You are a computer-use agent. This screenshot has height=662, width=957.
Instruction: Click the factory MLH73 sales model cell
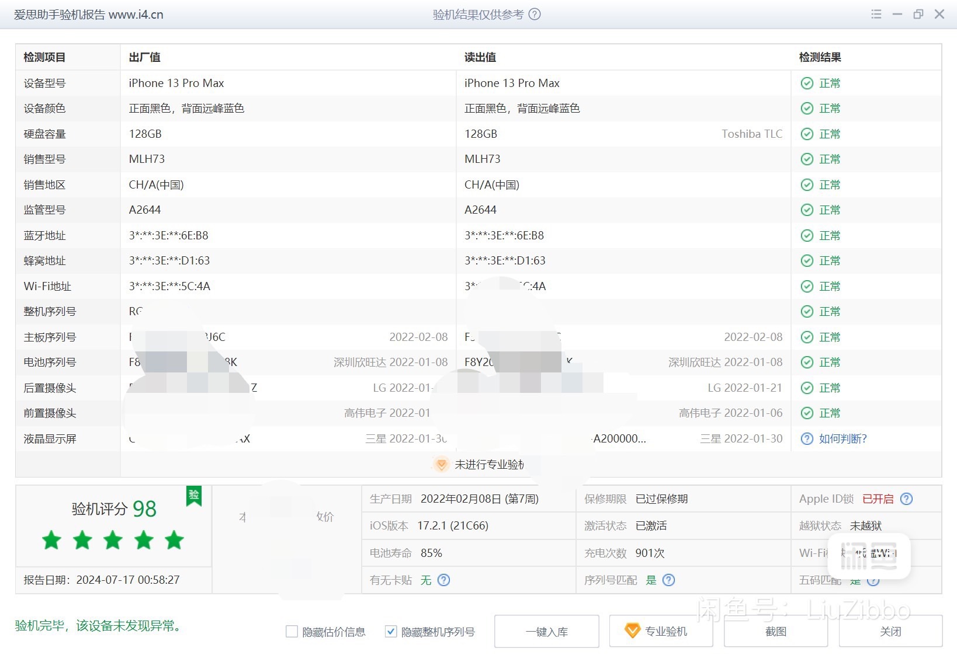coord(147,159)
